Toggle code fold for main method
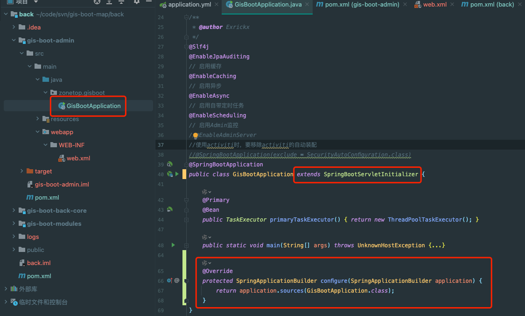Image resolution: width=525 pixels, height=316 pixels. click(x=186, y=245)
